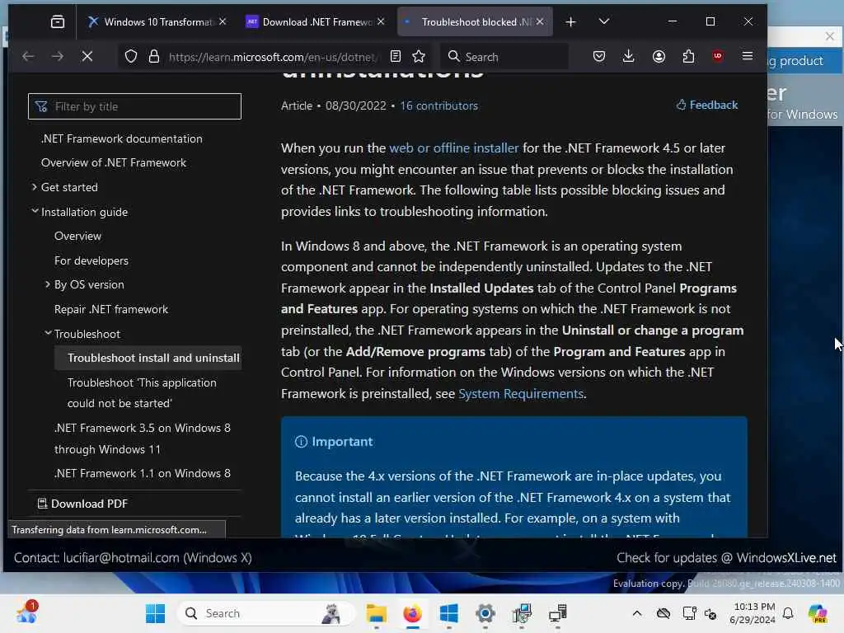The image size is (844, 633).
Task: Open .NET Framework 3.5 on Windows 8 page
Action: click(x=142, y=438)
